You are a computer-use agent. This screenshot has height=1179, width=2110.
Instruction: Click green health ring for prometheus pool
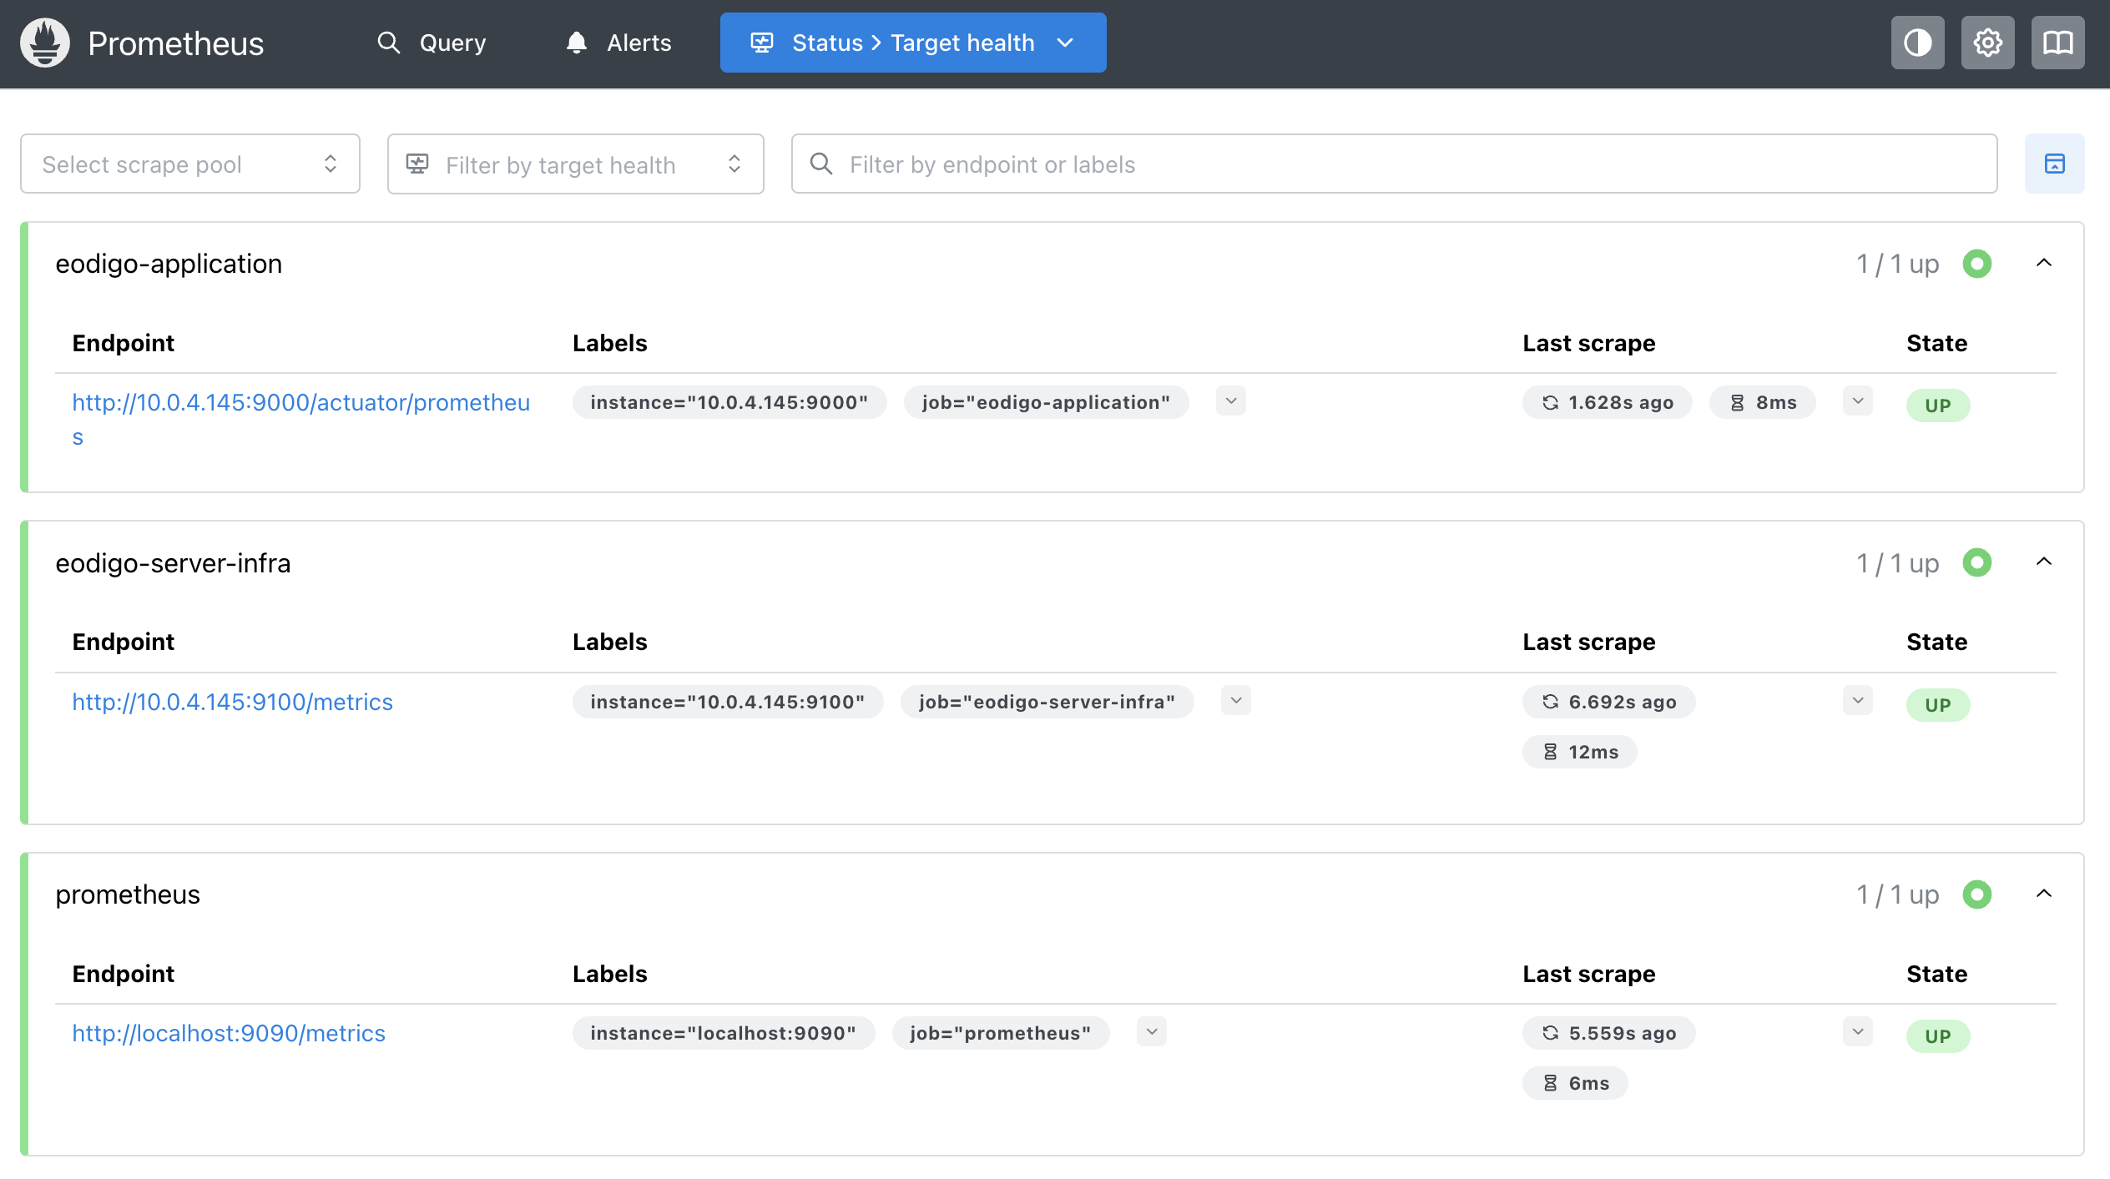tap(1976, 894)
